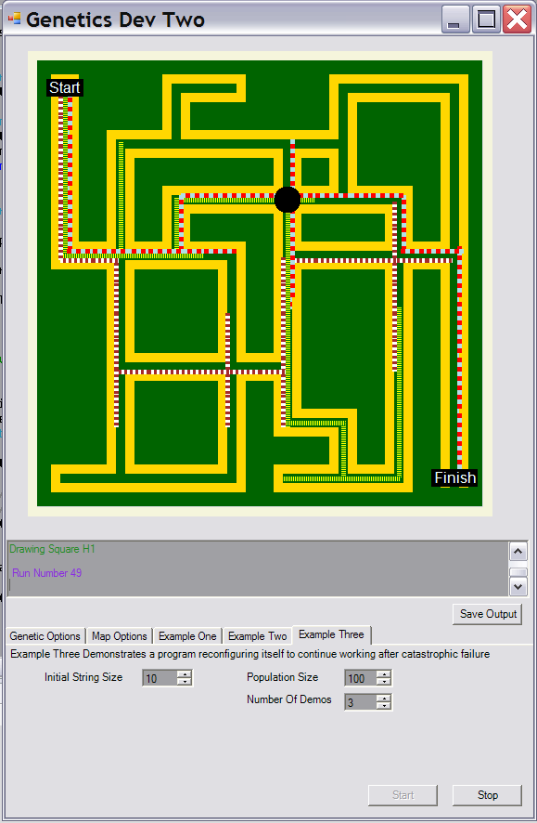Click the Save Output button
Screen dimensions: 537x823
point(488,614)
